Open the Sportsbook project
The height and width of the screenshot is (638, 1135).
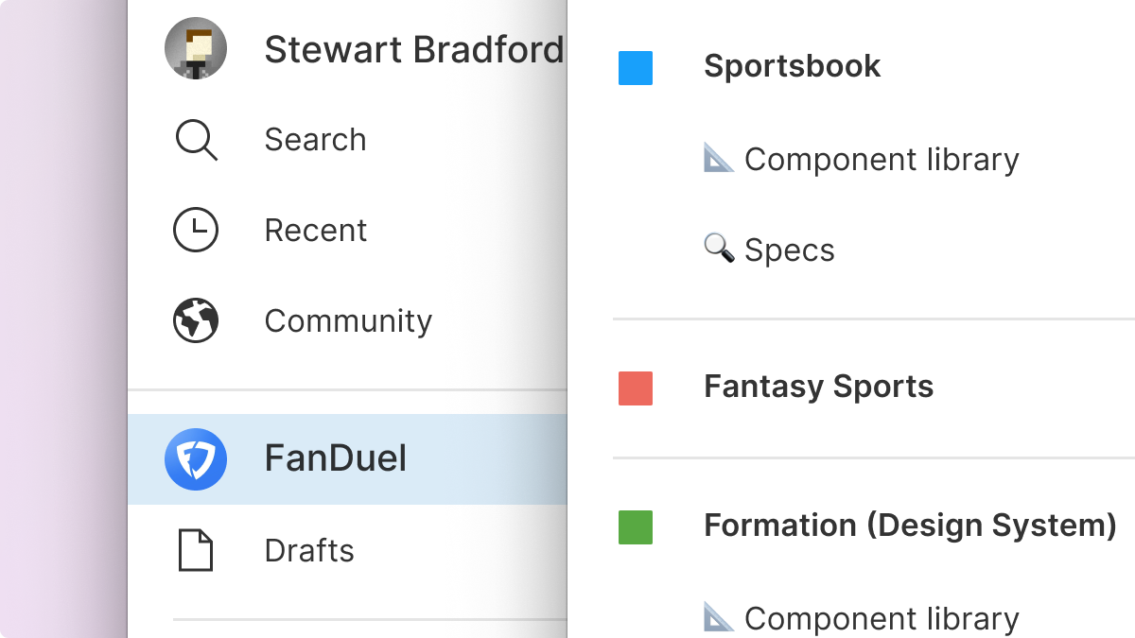pyautogui.click(x=792, y=66)
